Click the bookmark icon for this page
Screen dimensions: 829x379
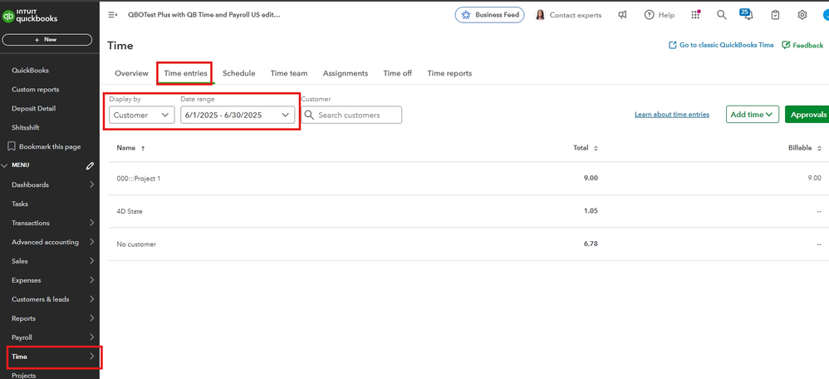point(12,146)
